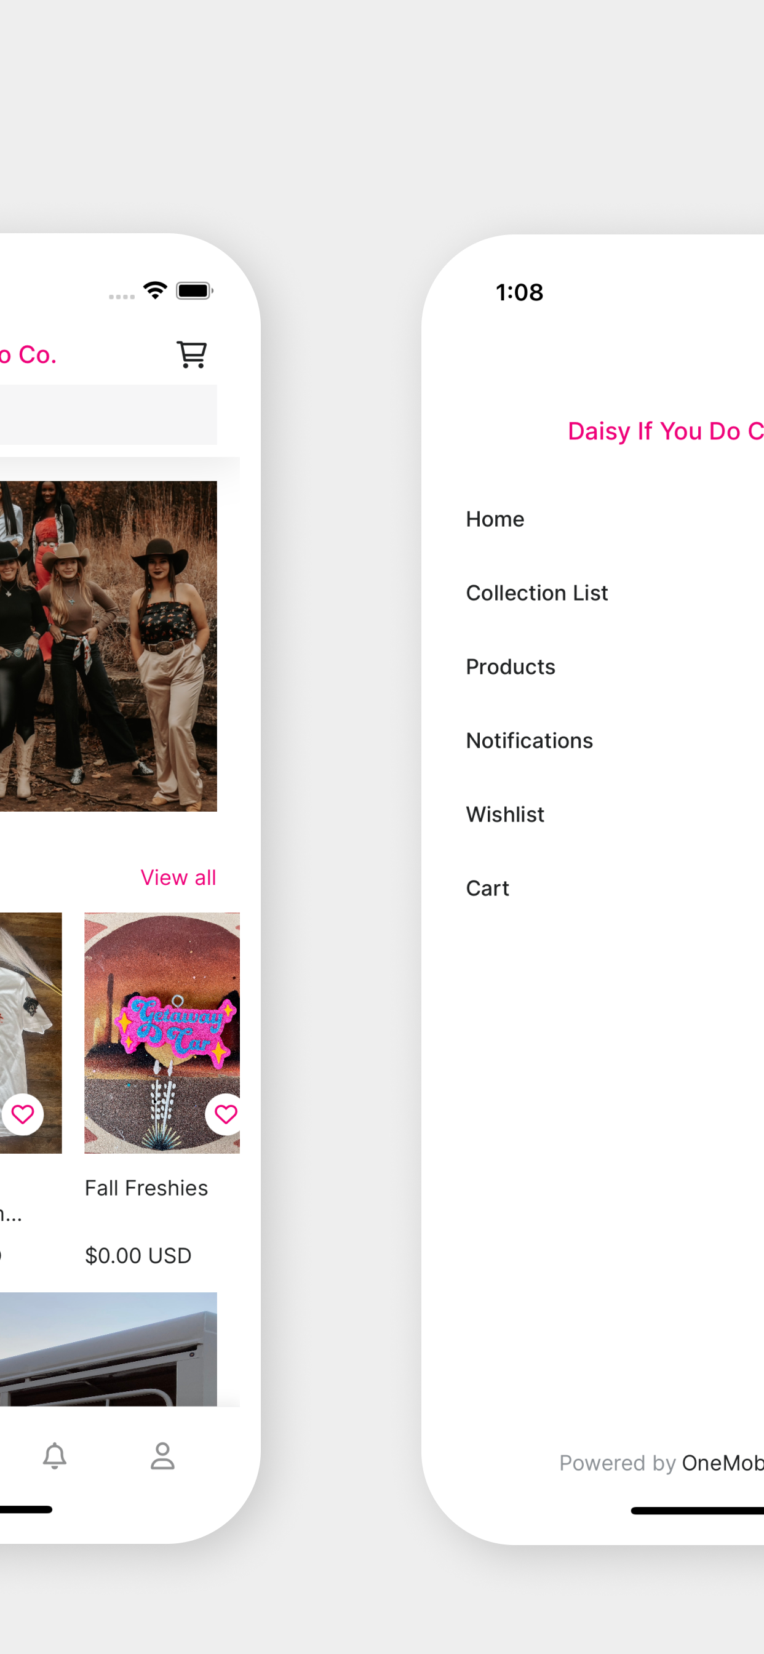
Task: Open the cowgirls group banner image
Action: (x=108, y=646)
